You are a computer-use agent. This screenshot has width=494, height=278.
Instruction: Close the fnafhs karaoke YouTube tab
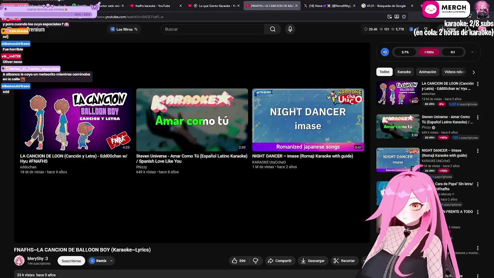pyautogui.click(x=181, y=6)
